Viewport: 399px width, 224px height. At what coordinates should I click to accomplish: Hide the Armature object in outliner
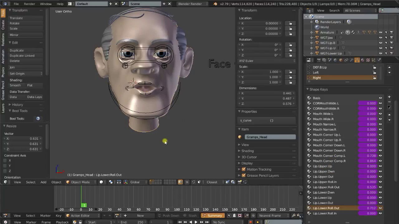click(x=381, y=32)
